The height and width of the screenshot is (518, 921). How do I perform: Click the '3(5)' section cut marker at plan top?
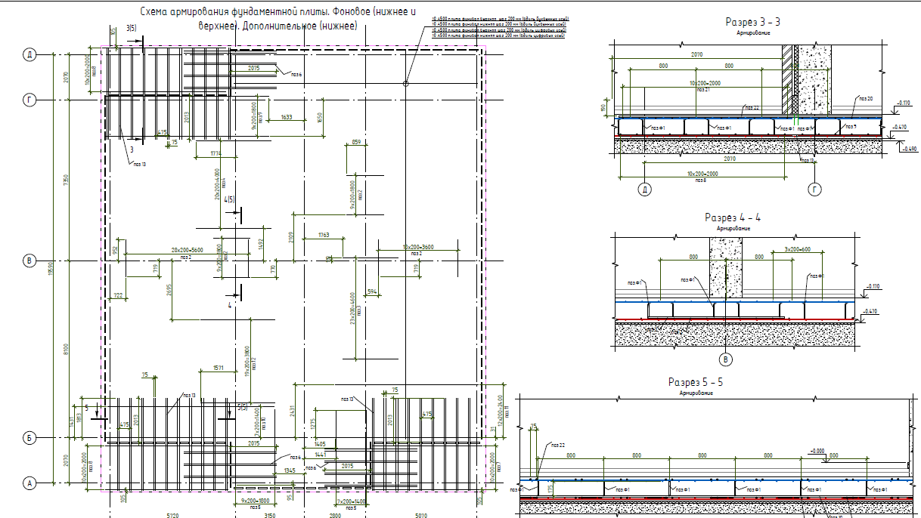pyautogui.click(x=131, y=28)
